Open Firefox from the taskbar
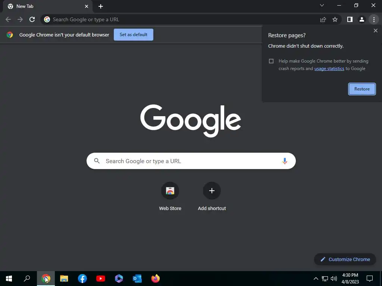Viewport: 382px width, 286px height. (156, 279)
